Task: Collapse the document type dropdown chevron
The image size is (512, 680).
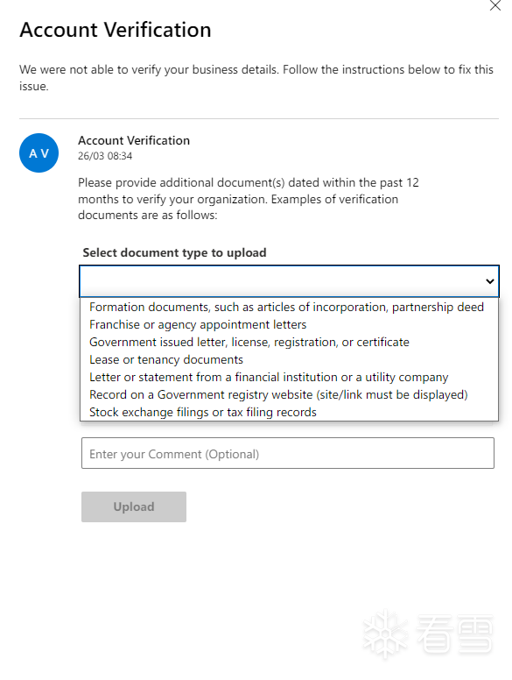Action: tap(490, 281)
